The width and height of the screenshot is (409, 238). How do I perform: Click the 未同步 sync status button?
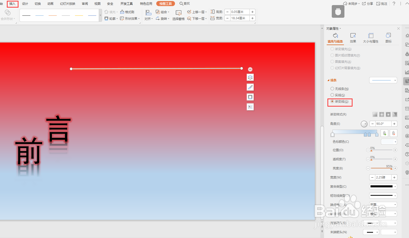[x=351, y=4]
